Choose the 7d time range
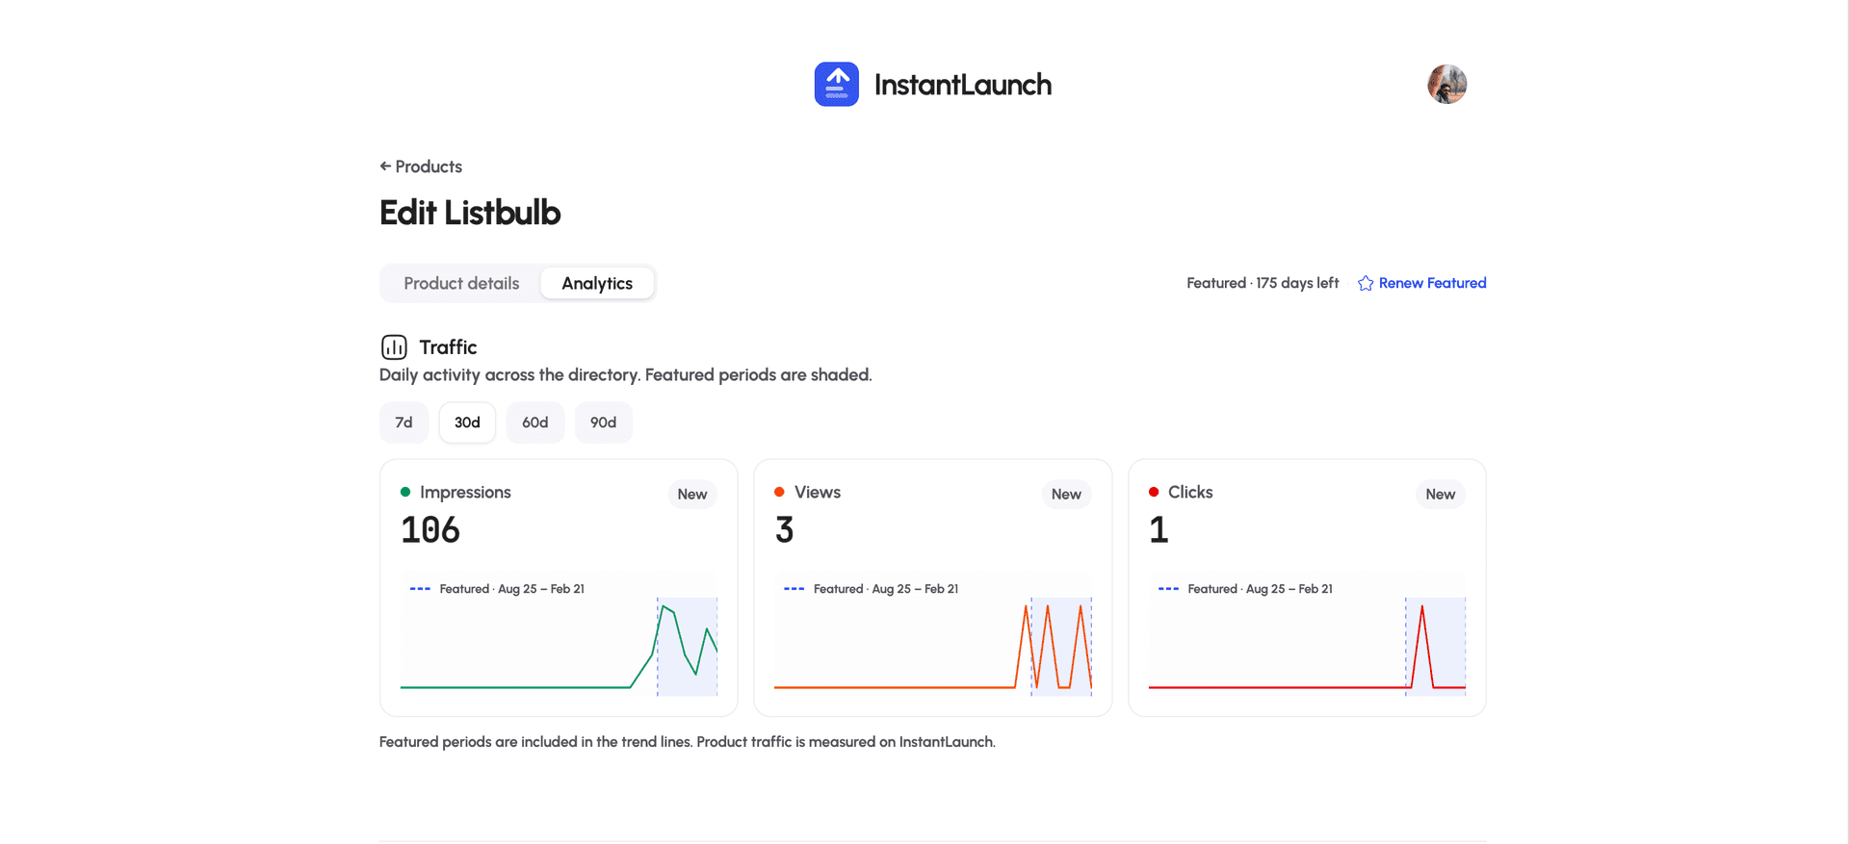 pos(404,422)
